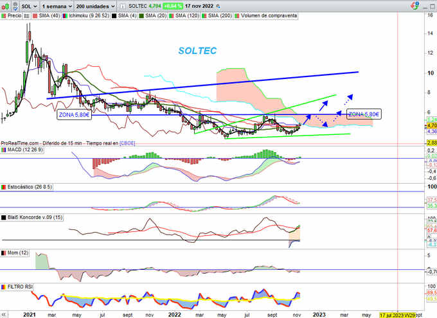Maximize the chart window
The height and width of the screenshot is (318, 437).
tap(433, 6)
